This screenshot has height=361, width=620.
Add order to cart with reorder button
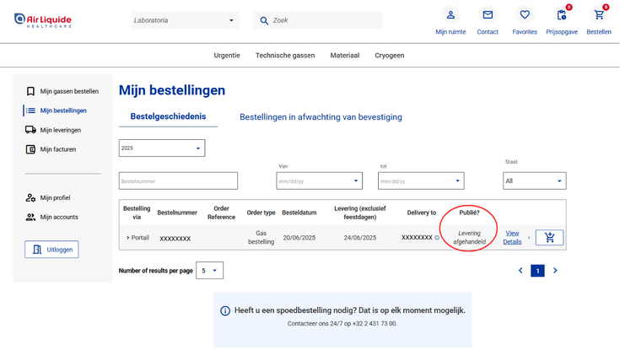click(549, 238)
